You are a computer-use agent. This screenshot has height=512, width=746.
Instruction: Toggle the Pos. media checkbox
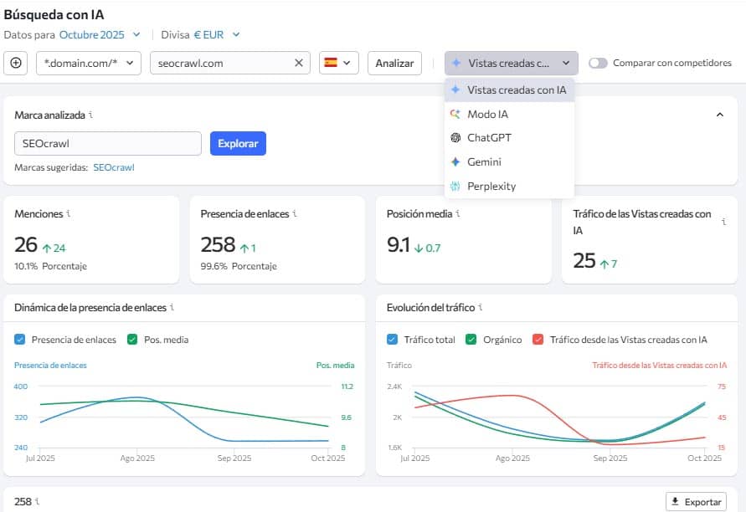pos(132,340)
